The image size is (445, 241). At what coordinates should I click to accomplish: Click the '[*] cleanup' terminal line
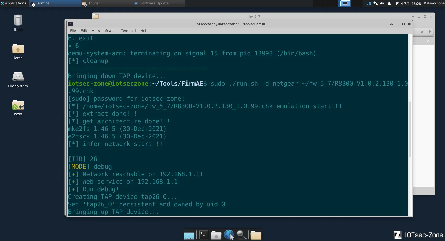pos(88,61)
